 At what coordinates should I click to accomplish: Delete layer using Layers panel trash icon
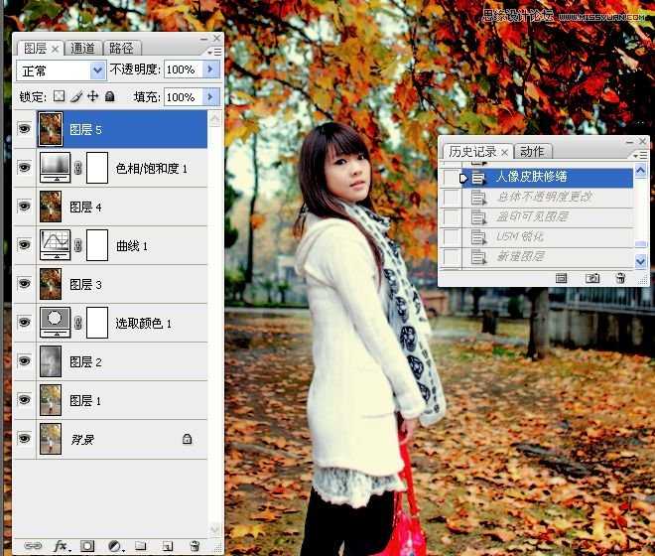(x=195, y=545)
